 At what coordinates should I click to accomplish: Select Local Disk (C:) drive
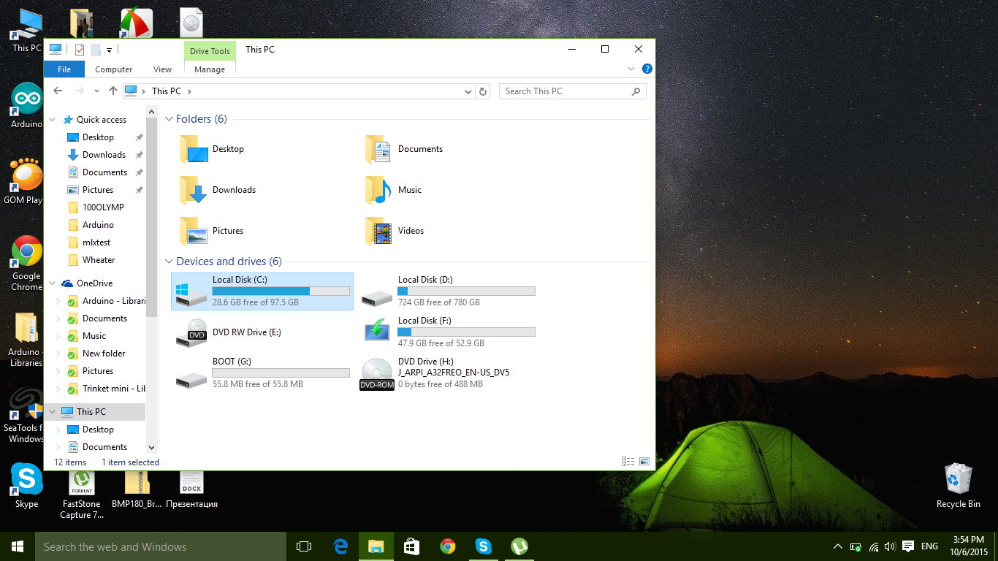[262, 291]
